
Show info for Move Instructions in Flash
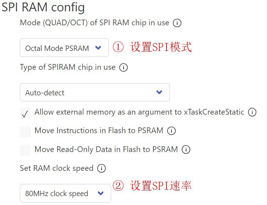[171, 131]
